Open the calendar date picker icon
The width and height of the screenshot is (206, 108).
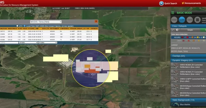pos(197,20)
